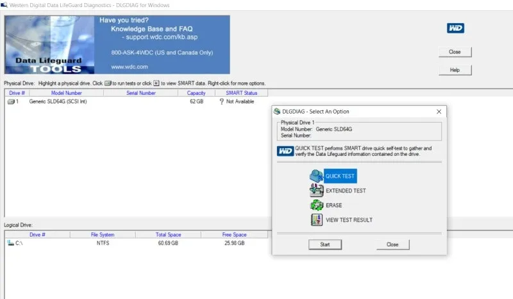The image size is (513, 299).
Task: Sort by Model Number column header
Action: click(67, 93)
